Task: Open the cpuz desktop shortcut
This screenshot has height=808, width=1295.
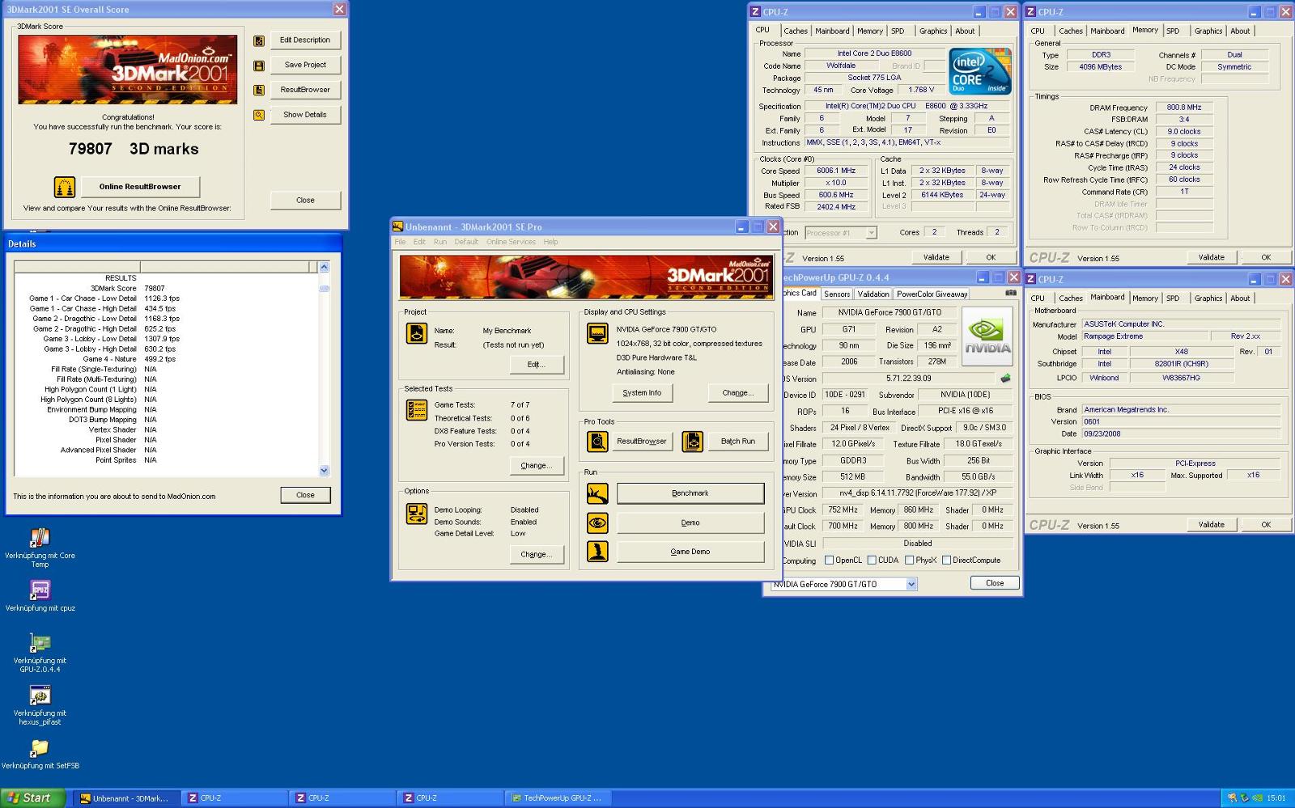Action: pos(40,590)
